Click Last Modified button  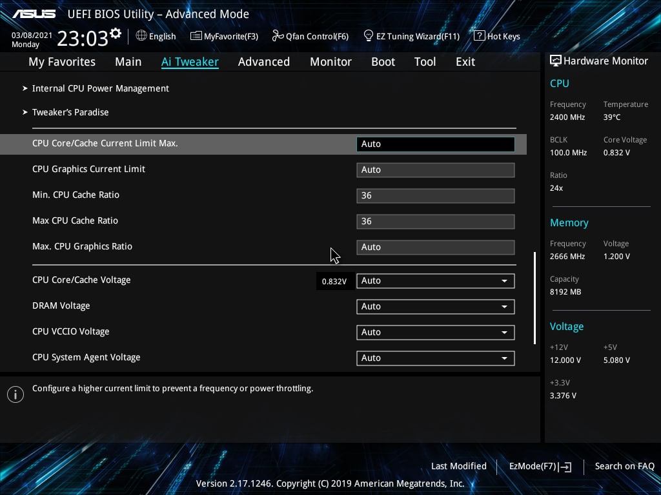click(459, 466)
